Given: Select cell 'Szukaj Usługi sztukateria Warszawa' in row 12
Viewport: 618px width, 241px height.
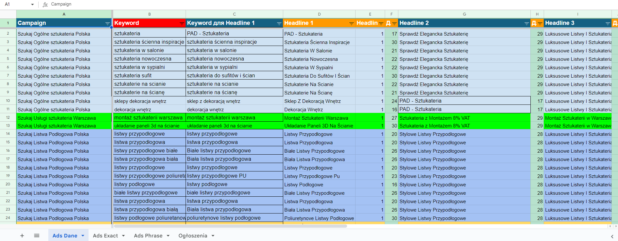Looking at the screenshot, I should (64, 118).
